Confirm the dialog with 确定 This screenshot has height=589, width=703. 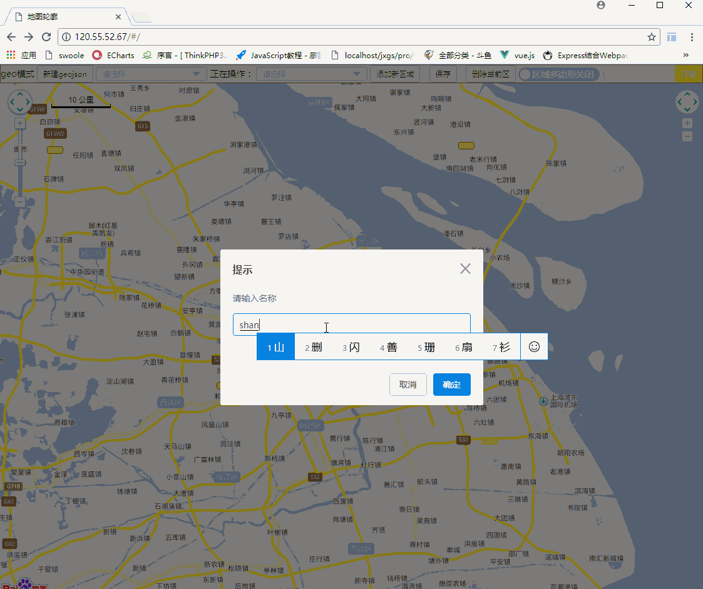tap(451, 384)
